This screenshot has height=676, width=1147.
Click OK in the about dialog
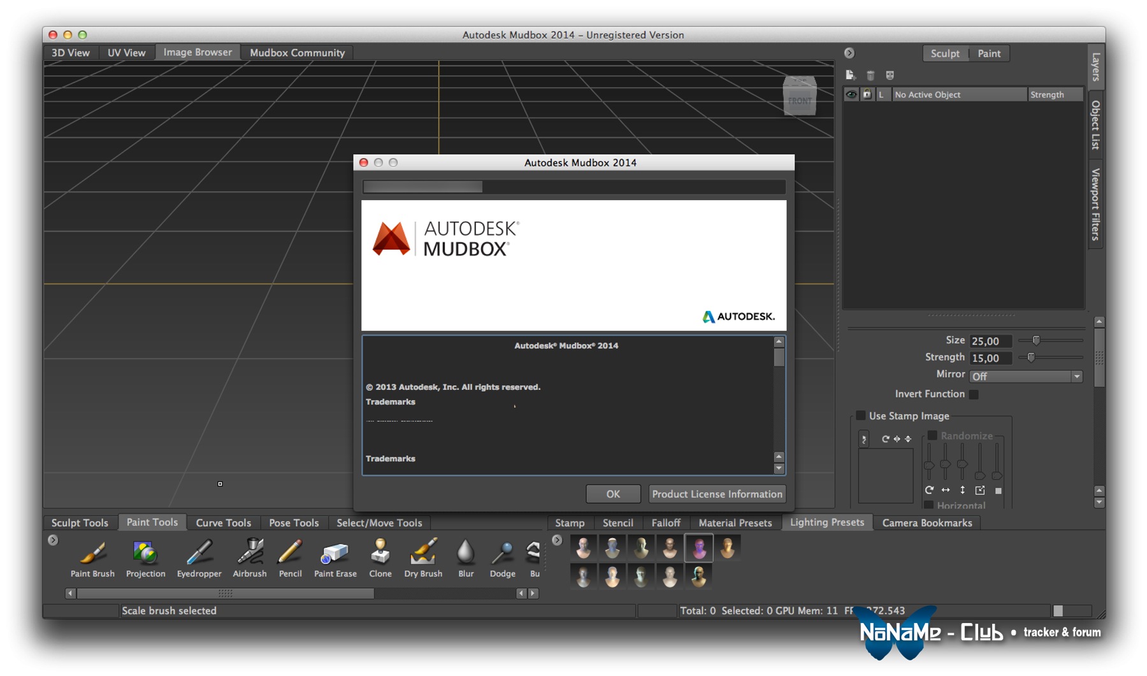tap(613, 494)
